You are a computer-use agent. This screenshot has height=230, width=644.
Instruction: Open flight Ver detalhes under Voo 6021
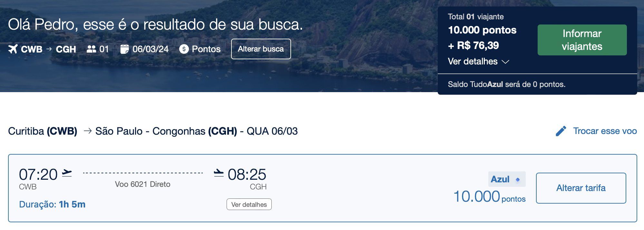[x=249, y=205]
